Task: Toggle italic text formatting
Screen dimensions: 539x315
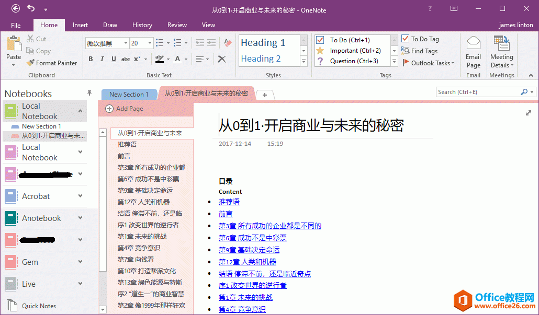Action: click(x=102, y=59)
